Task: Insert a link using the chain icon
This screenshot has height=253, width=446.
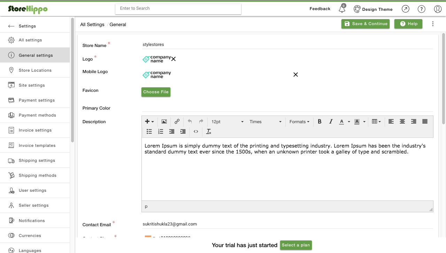Action: (x=177, y=121)
